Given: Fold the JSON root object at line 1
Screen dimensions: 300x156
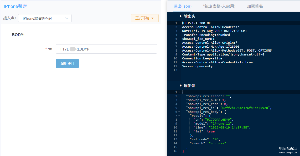Looking at the screenshot, I should click(179, 92).
